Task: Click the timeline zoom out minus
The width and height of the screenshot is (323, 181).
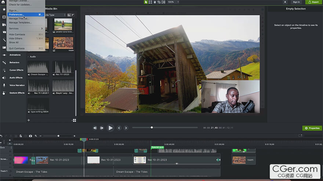Action: pyautogui.click(x=41, y=136)
